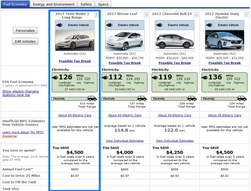This screenshot has height=191, width=251.
Task: Switch to the Energy and Environment tab
Action: point(54,4)
